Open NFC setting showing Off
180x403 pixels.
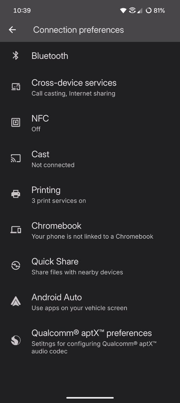pyautogui.click(x=90, y=123)
